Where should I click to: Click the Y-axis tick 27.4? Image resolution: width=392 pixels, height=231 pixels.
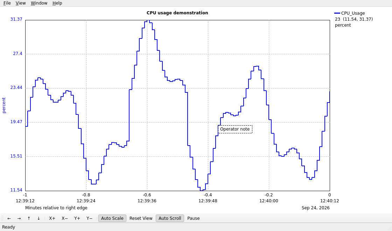[17, 54]
